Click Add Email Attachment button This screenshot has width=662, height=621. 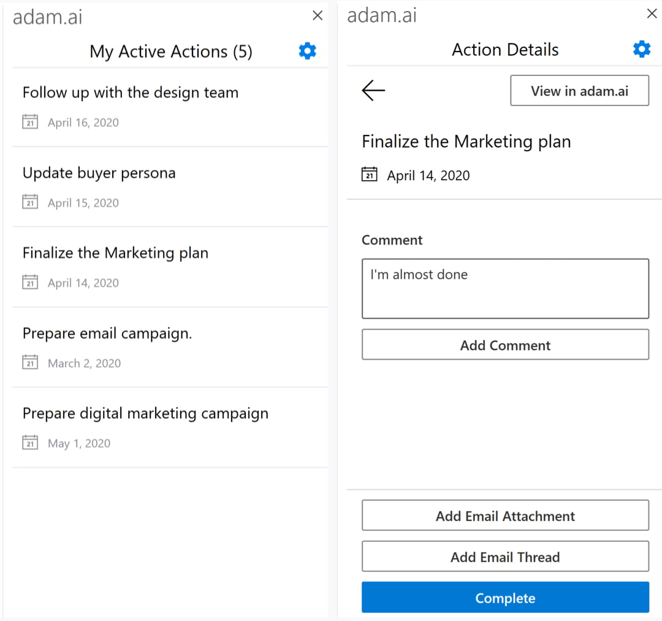(x=505, y=516)
